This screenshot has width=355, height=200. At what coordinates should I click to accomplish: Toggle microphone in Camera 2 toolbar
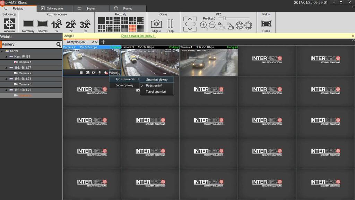99,73
